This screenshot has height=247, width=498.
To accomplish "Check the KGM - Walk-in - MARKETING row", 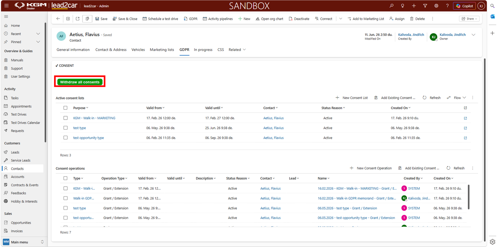I will pyautogui.click(x=65, y=118).
